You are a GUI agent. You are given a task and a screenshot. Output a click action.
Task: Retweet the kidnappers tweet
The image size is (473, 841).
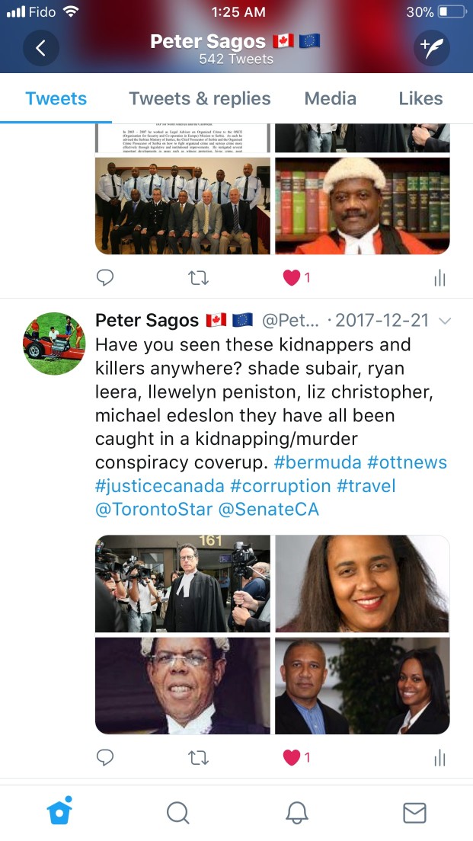[199, 757]
